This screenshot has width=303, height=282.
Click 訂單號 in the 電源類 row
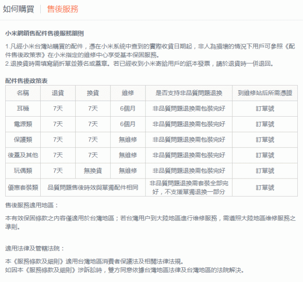(x=265, y=124)
